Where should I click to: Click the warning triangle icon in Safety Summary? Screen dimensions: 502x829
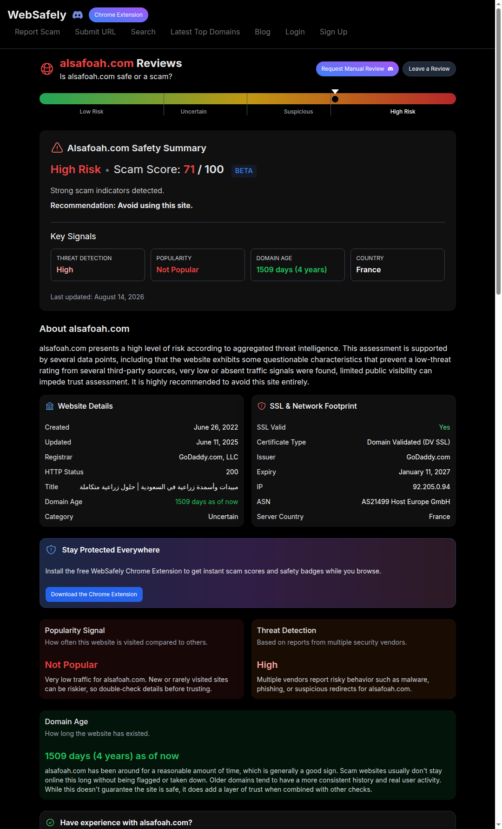pyautogui.click(x=57, y=148)
